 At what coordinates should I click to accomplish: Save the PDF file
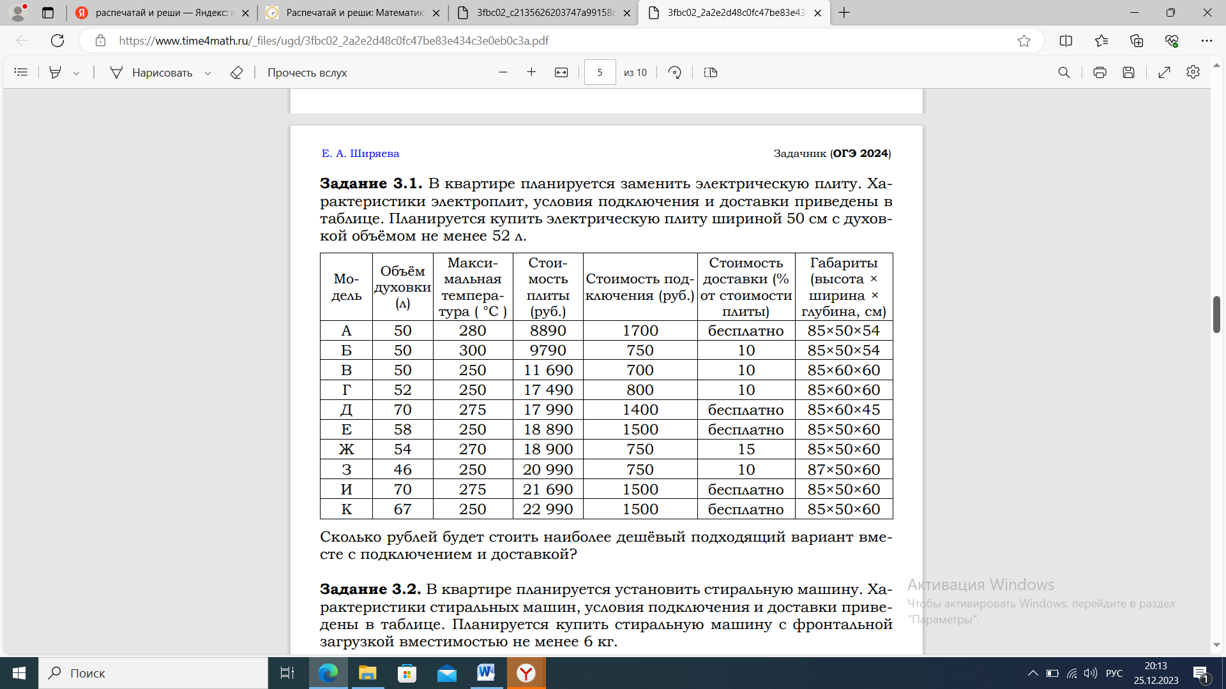coord(1129,73)
